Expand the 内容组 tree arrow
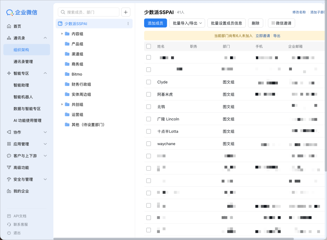 click(62, 34)
